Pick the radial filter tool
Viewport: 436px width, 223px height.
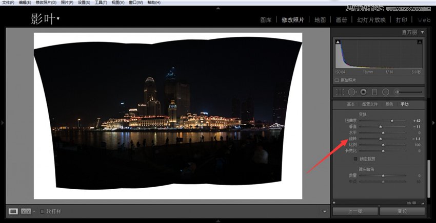point(386,92)
